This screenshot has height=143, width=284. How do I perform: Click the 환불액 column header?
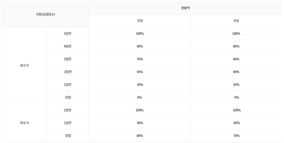(185, 8)
